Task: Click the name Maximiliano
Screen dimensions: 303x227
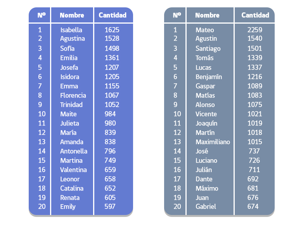Action: (213, 142)
